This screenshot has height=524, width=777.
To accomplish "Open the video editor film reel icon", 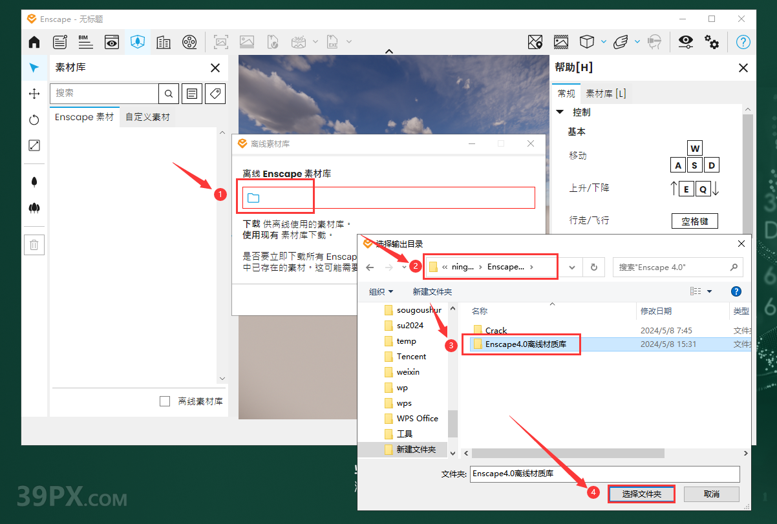I will [189, 43].
